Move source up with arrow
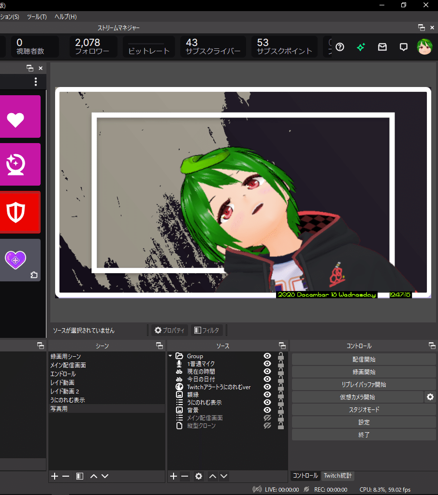438x495 pixels. coord(213,476)
